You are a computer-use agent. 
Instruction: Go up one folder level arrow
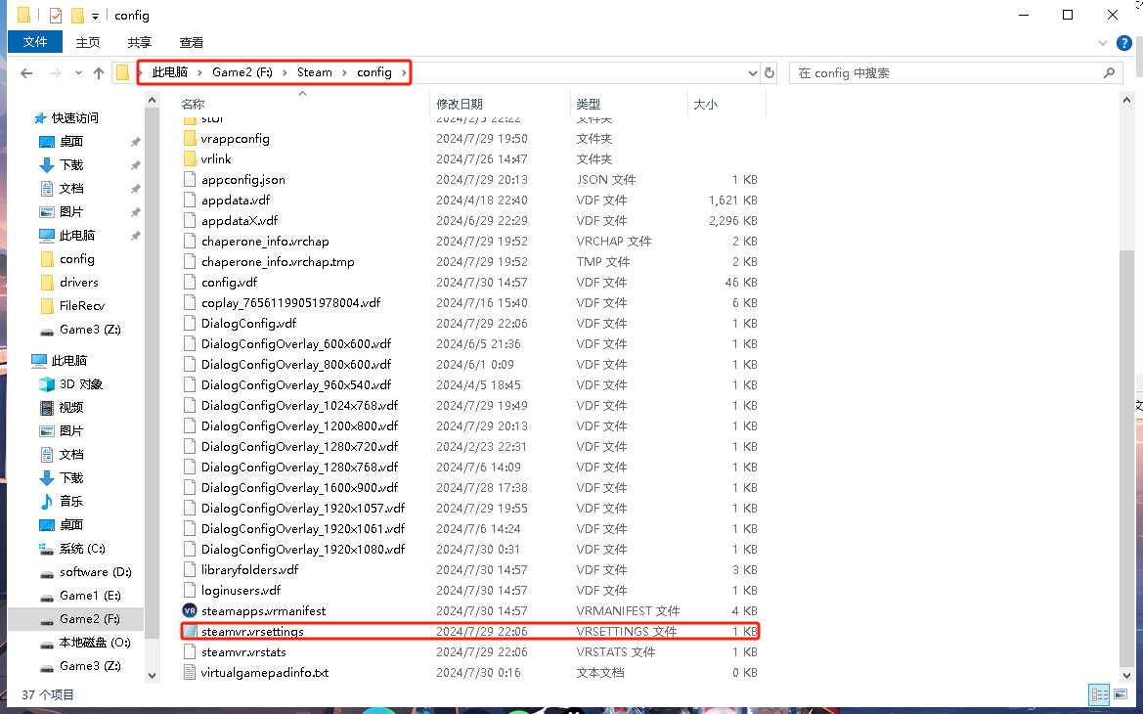(x=99, y=73)
